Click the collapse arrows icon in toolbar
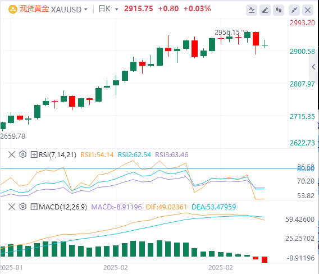 tap(294, 10)
